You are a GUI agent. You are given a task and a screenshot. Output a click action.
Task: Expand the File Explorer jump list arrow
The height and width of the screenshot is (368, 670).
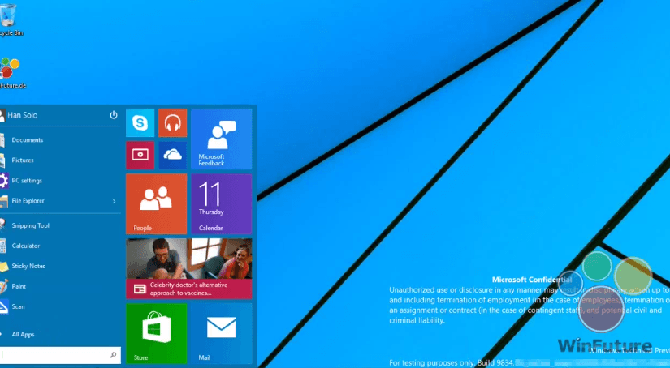114,201
